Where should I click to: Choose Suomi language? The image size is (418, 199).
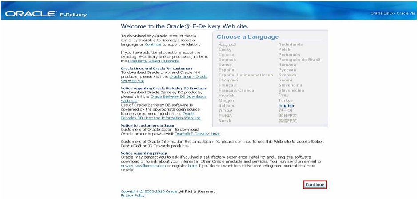point(285,80)
